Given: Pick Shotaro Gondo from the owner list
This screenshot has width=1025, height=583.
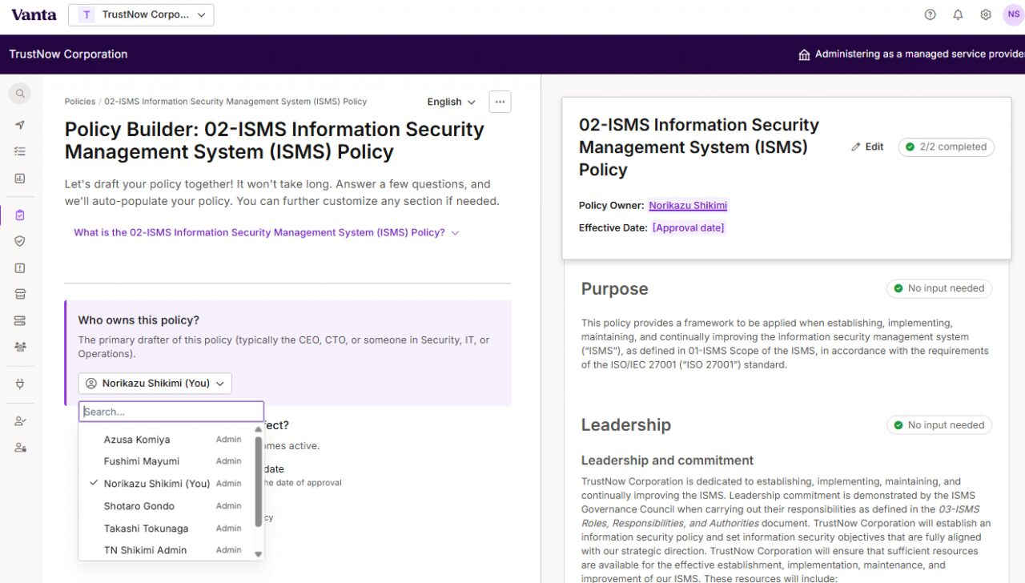Looking at the screenshot, I should 167,506.
